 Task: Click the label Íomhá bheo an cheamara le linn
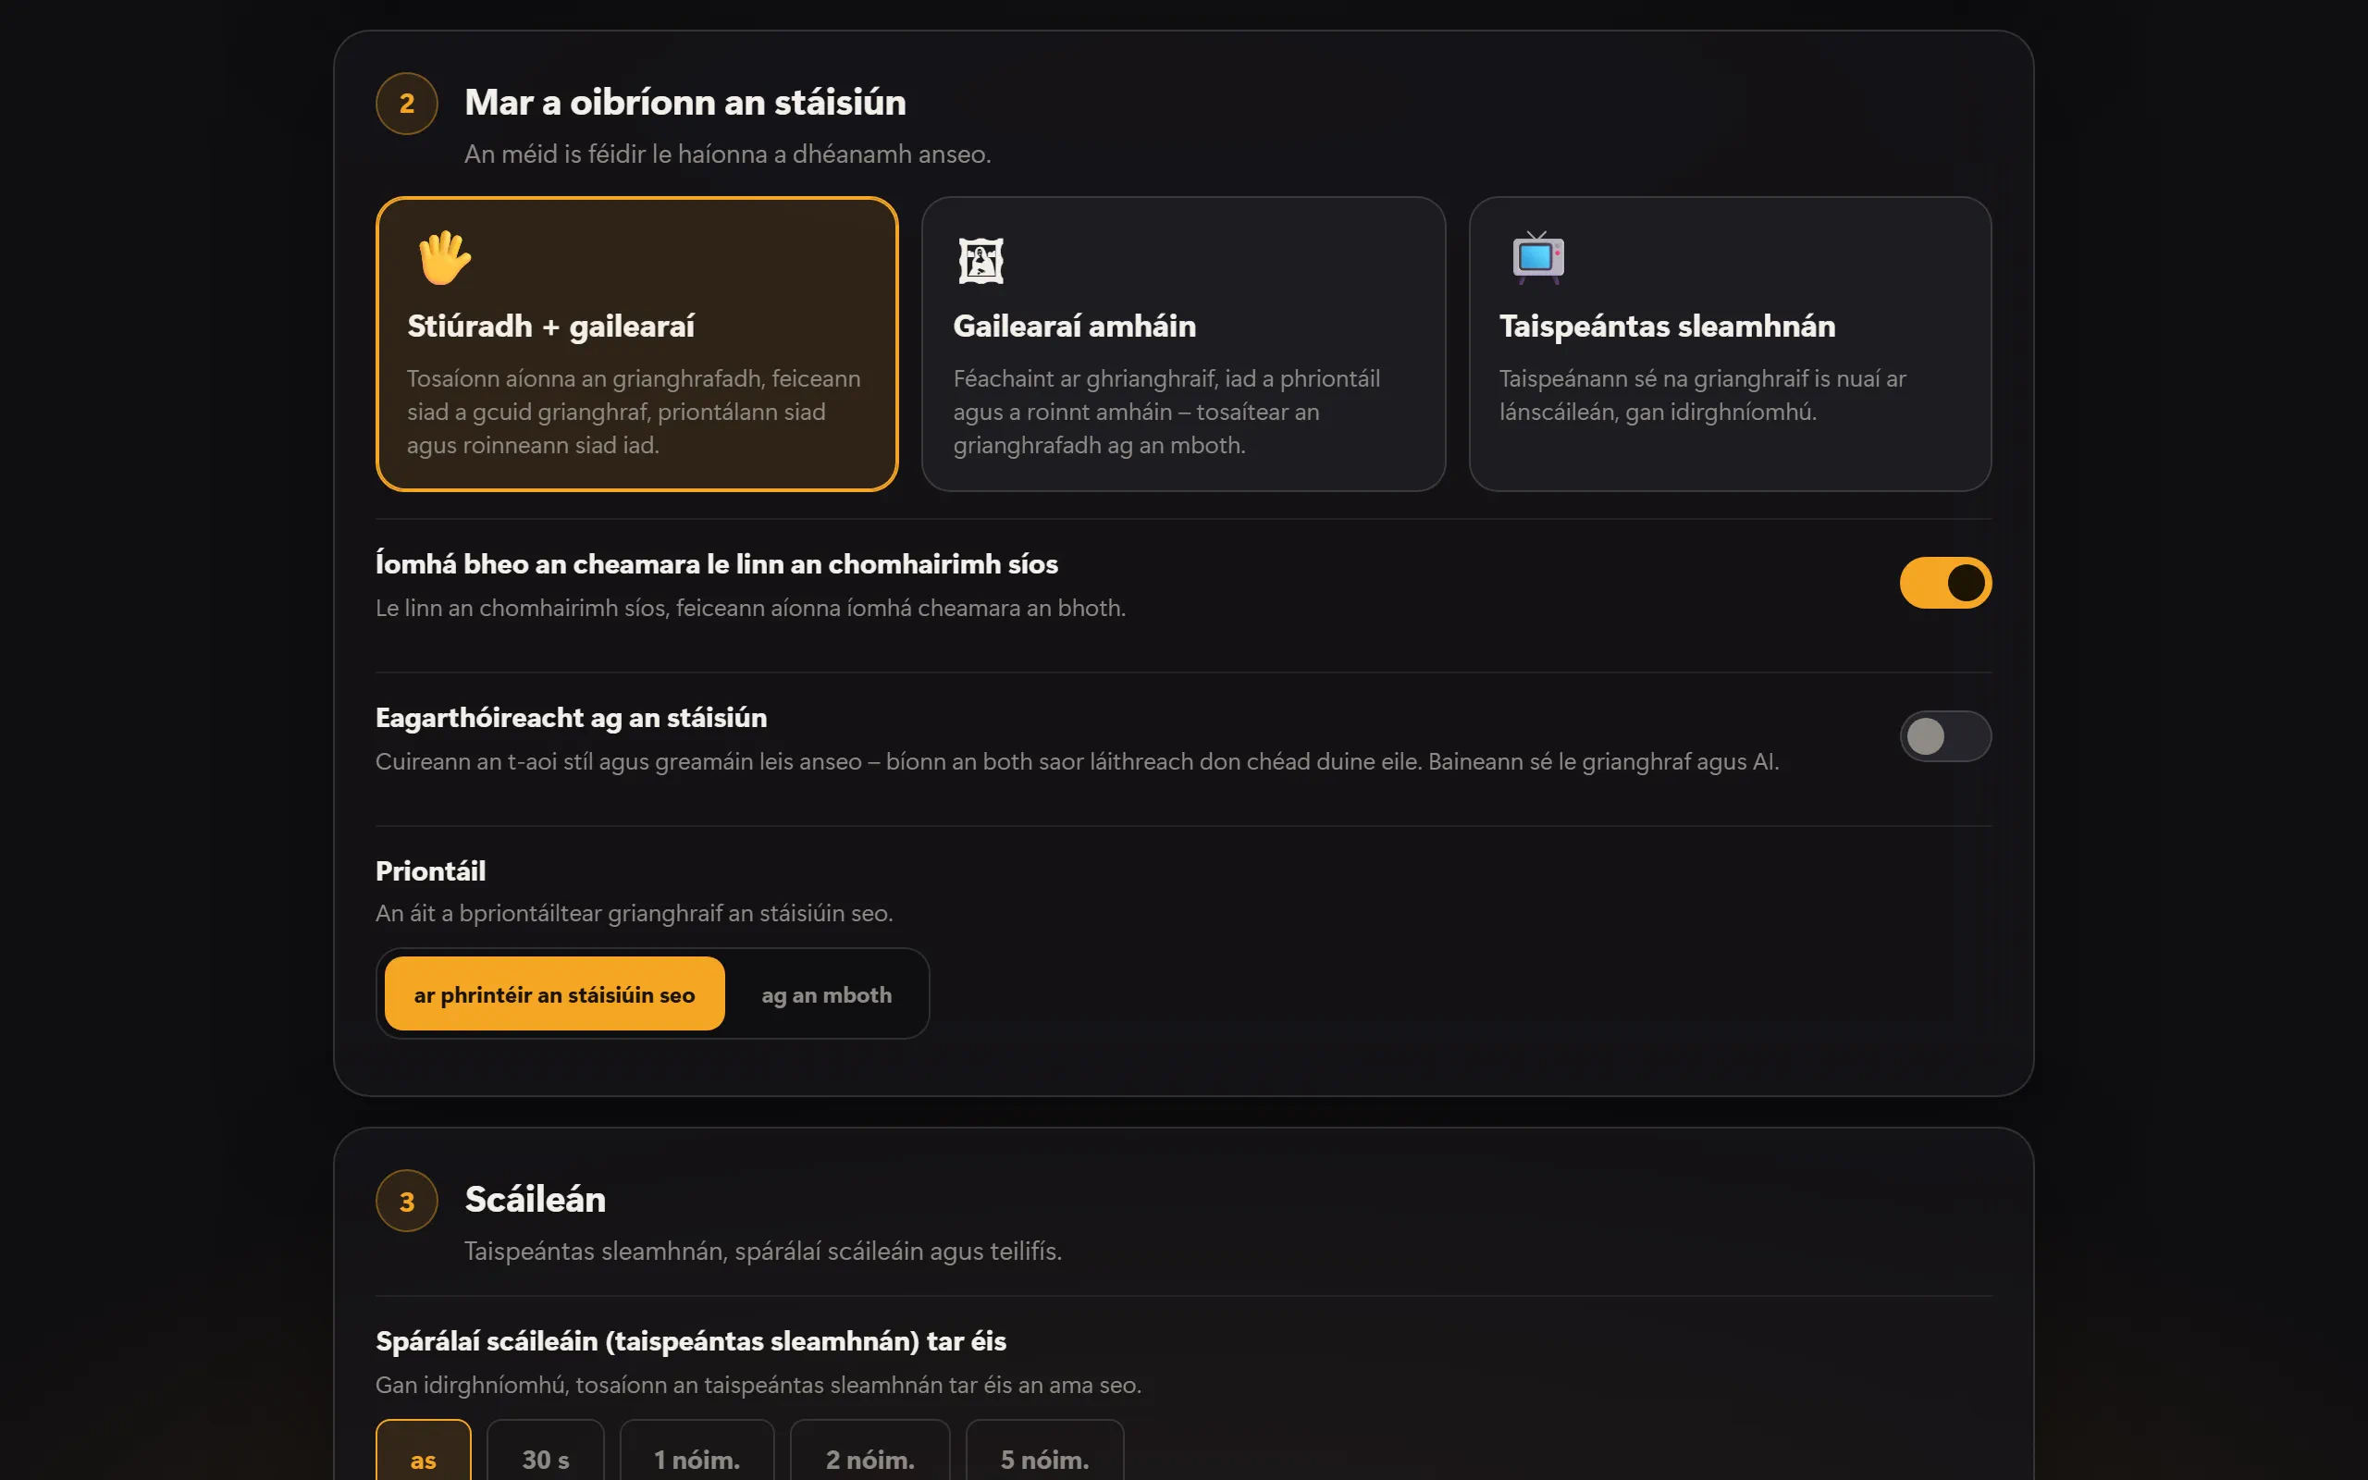(x=717, y=564)
